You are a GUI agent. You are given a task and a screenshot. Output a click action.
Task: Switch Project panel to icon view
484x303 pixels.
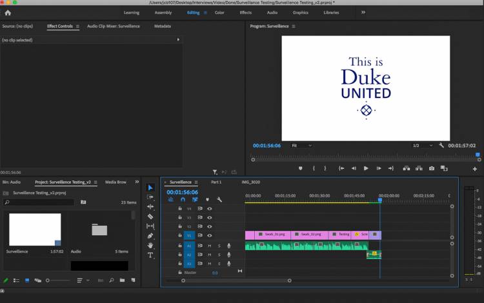tap(27, 280)
